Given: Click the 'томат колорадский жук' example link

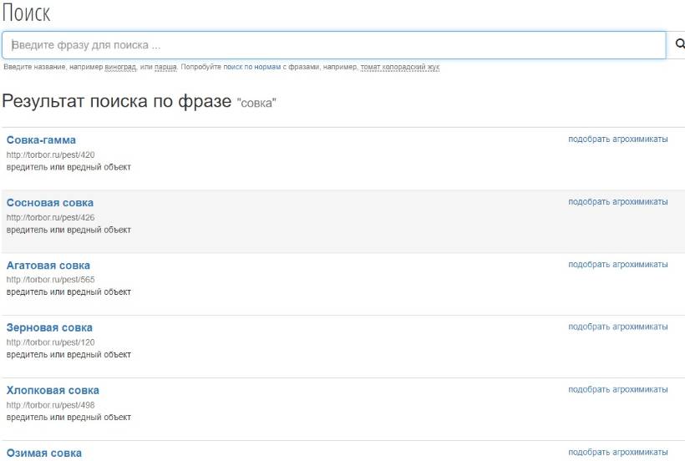Looking at the screenshot, I should (400, 68).
